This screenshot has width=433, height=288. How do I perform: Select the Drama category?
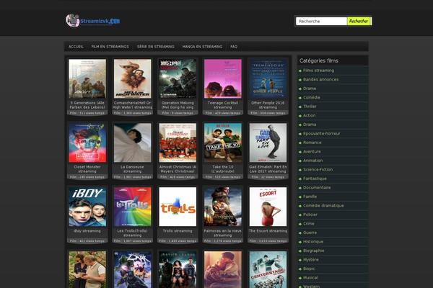point(310,125)
